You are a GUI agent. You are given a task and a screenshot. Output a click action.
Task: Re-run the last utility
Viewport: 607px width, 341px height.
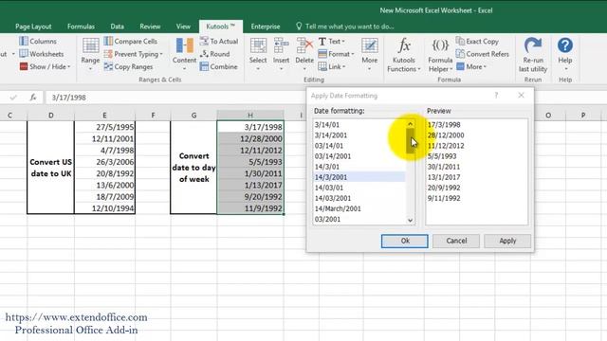pyautogui.click(x=533, y=55)
